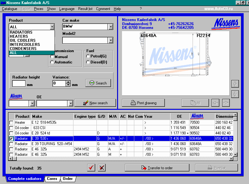Open the Show menu

[51, 9]
